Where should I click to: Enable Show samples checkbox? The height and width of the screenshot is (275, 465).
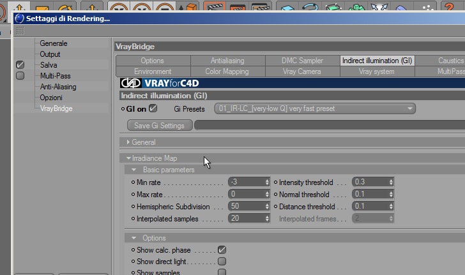coord(222,272)
